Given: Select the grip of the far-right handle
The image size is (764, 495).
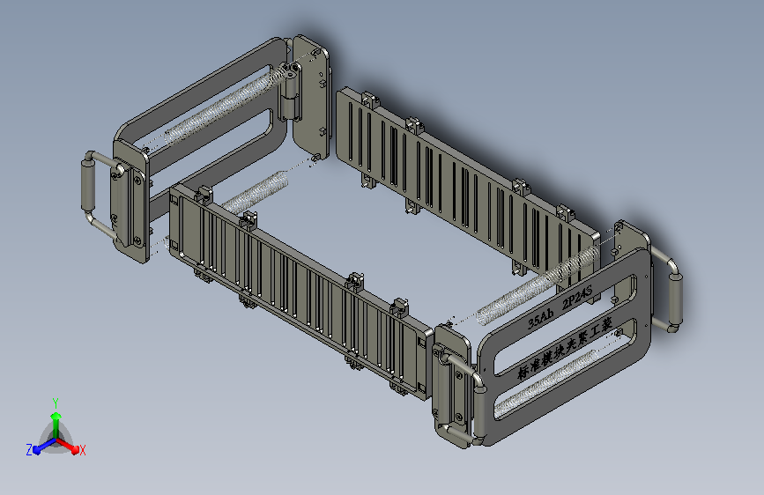Looking at the screenshot, I should click(675, 299).
